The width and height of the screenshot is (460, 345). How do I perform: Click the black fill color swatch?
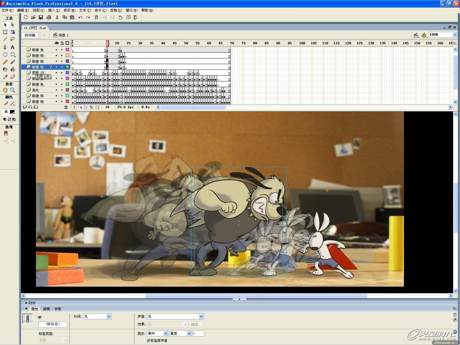click(12, 112)
